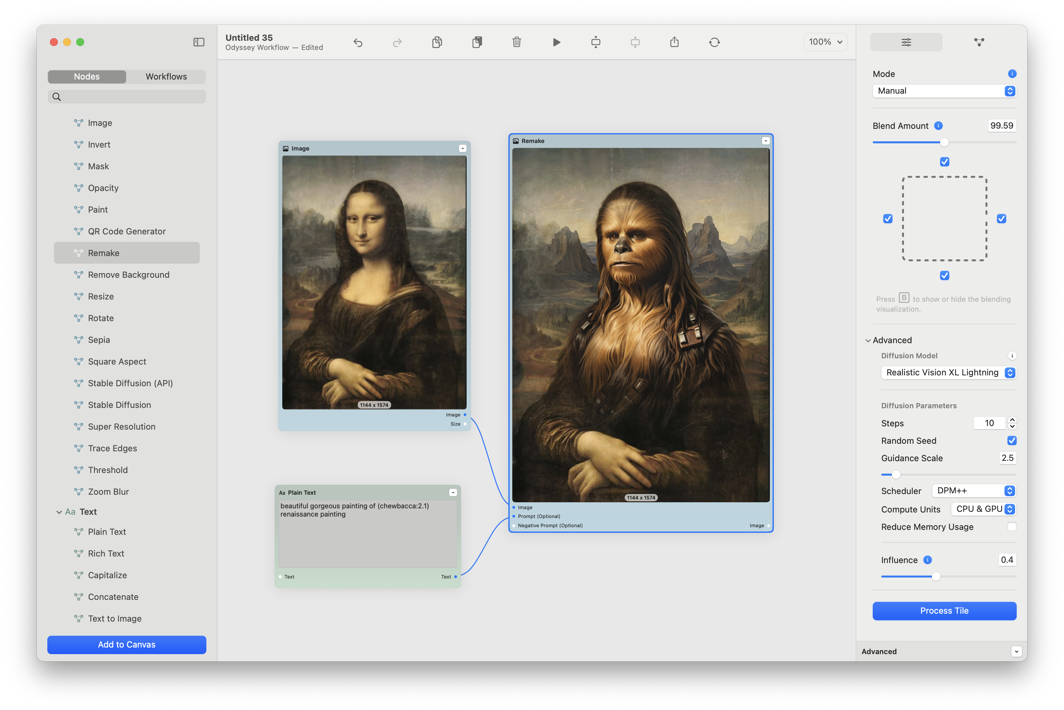Click the share/export icon in the toolbar
Image resolution: width=1064 pixels, height=710 pixels.
coord(674,42)
